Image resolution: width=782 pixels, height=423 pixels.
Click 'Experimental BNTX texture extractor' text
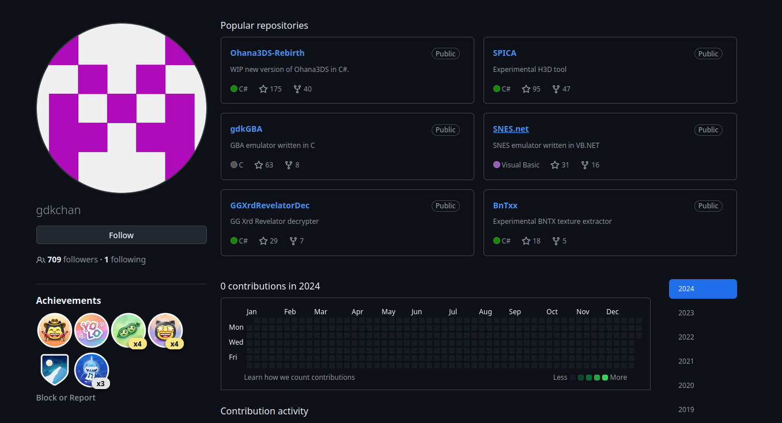(x=553, y=222)
